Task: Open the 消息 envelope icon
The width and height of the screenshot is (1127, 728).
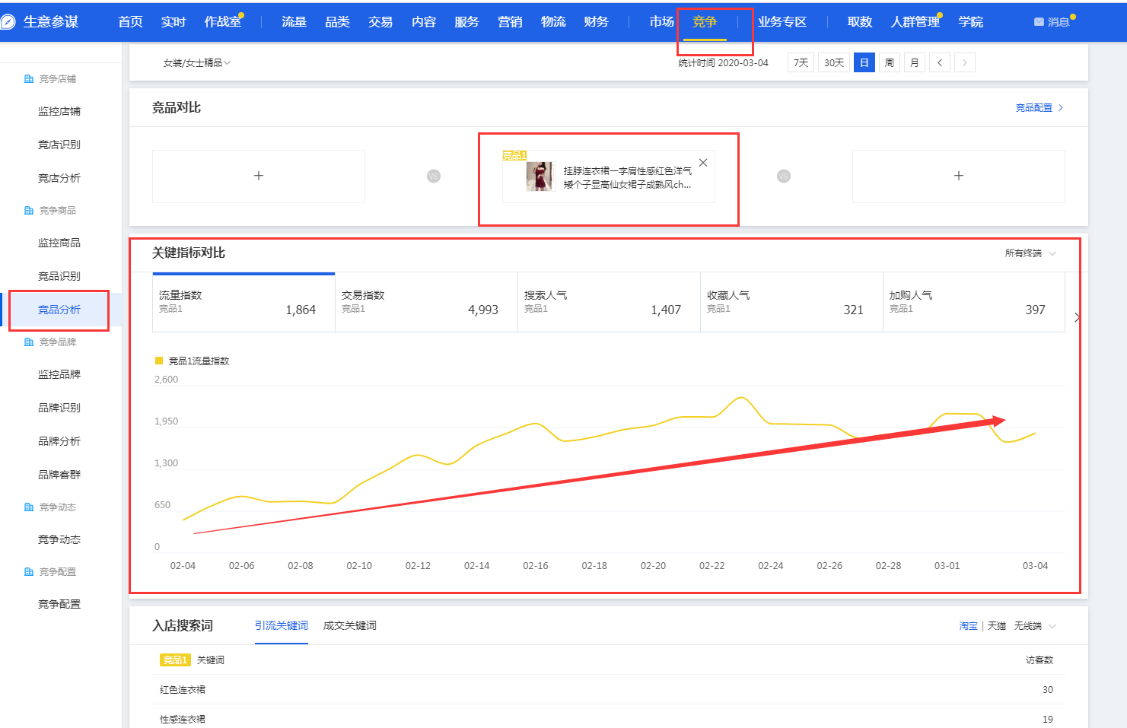Action: tap(1039, 22)
